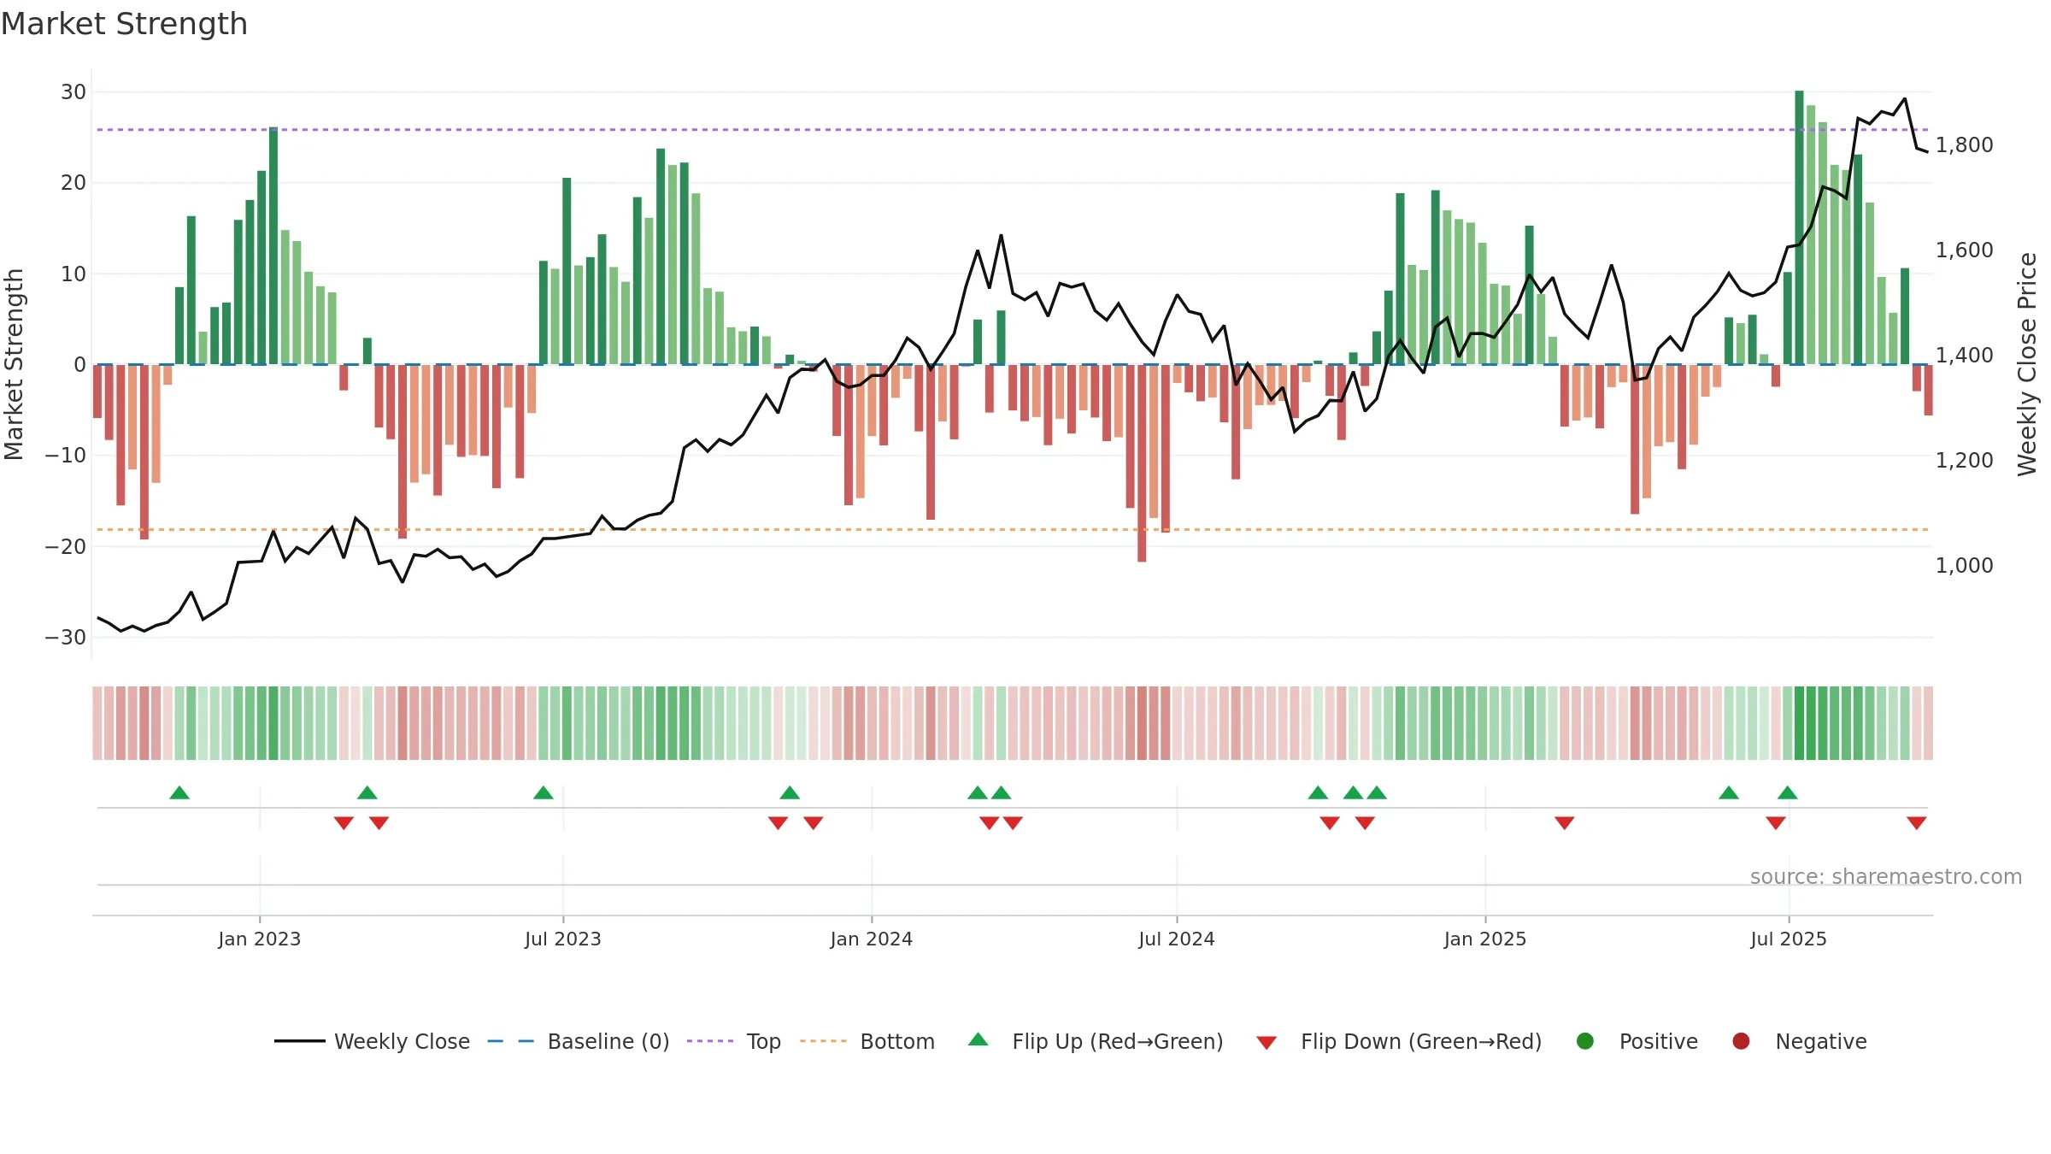Toggle the Baseline (0) legend entry
Viewport: 2051px width, 1154px height.
579,1041
